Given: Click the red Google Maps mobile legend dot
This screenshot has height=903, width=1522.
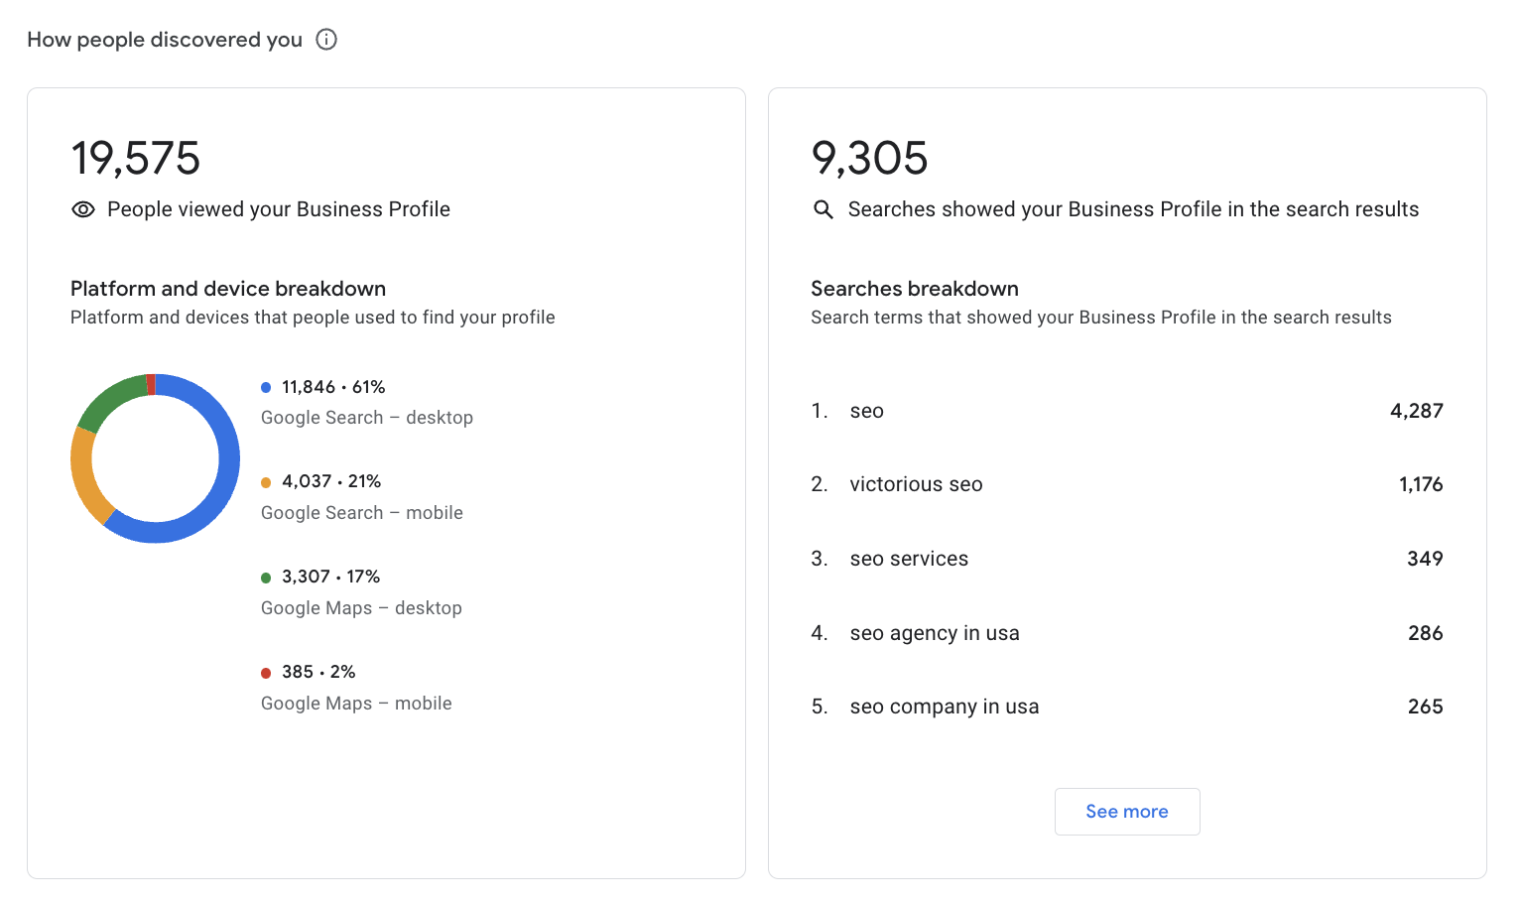Looking at the screenshot, I should click(x=266, y=674).
